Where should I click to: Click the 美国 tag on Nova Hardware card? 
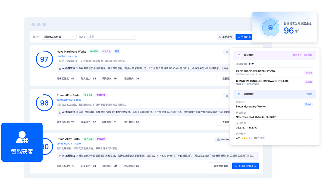tap(117, 52)
